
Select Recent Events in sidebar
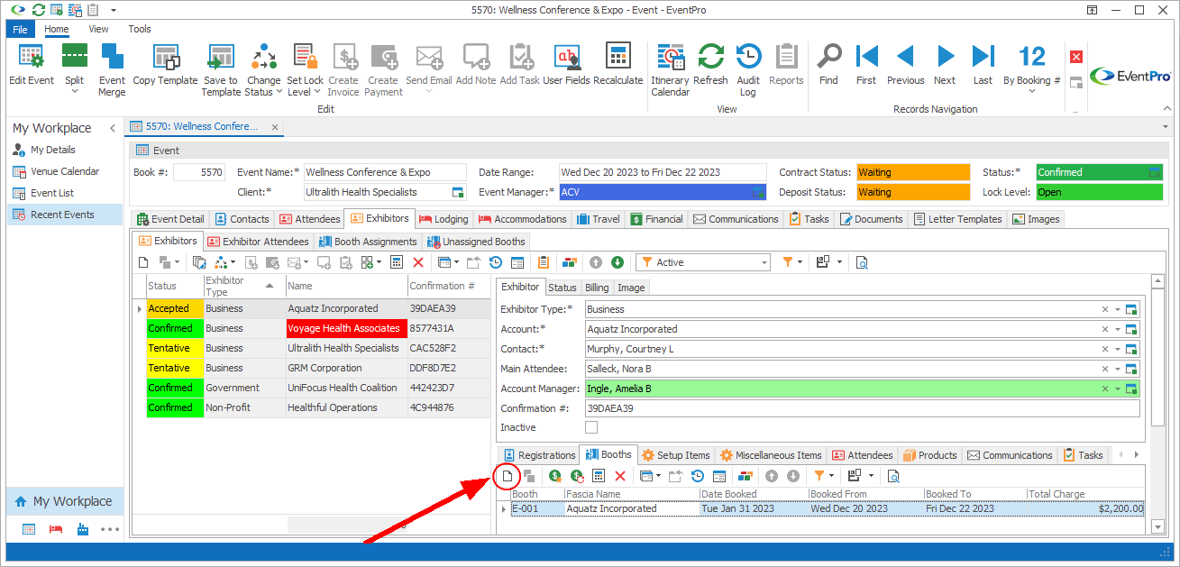coord(64,215)
